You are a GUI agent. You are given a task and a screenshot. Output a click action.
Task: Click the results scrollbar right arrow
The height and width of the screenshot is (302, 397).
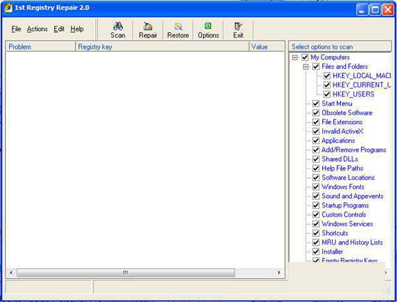(279, 273)
